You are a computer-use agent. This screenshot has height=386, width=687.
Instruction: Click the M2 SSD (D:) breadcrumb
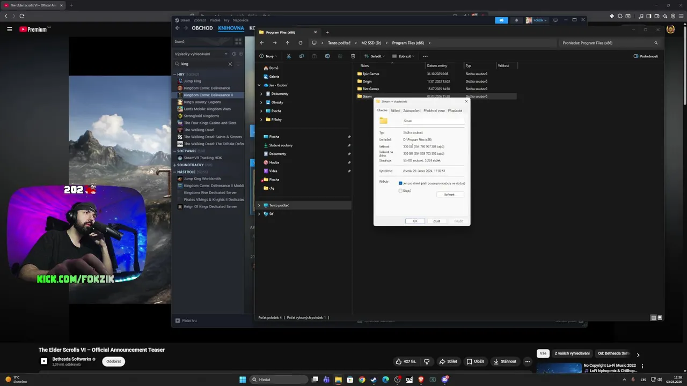click(x=371, y=43)
